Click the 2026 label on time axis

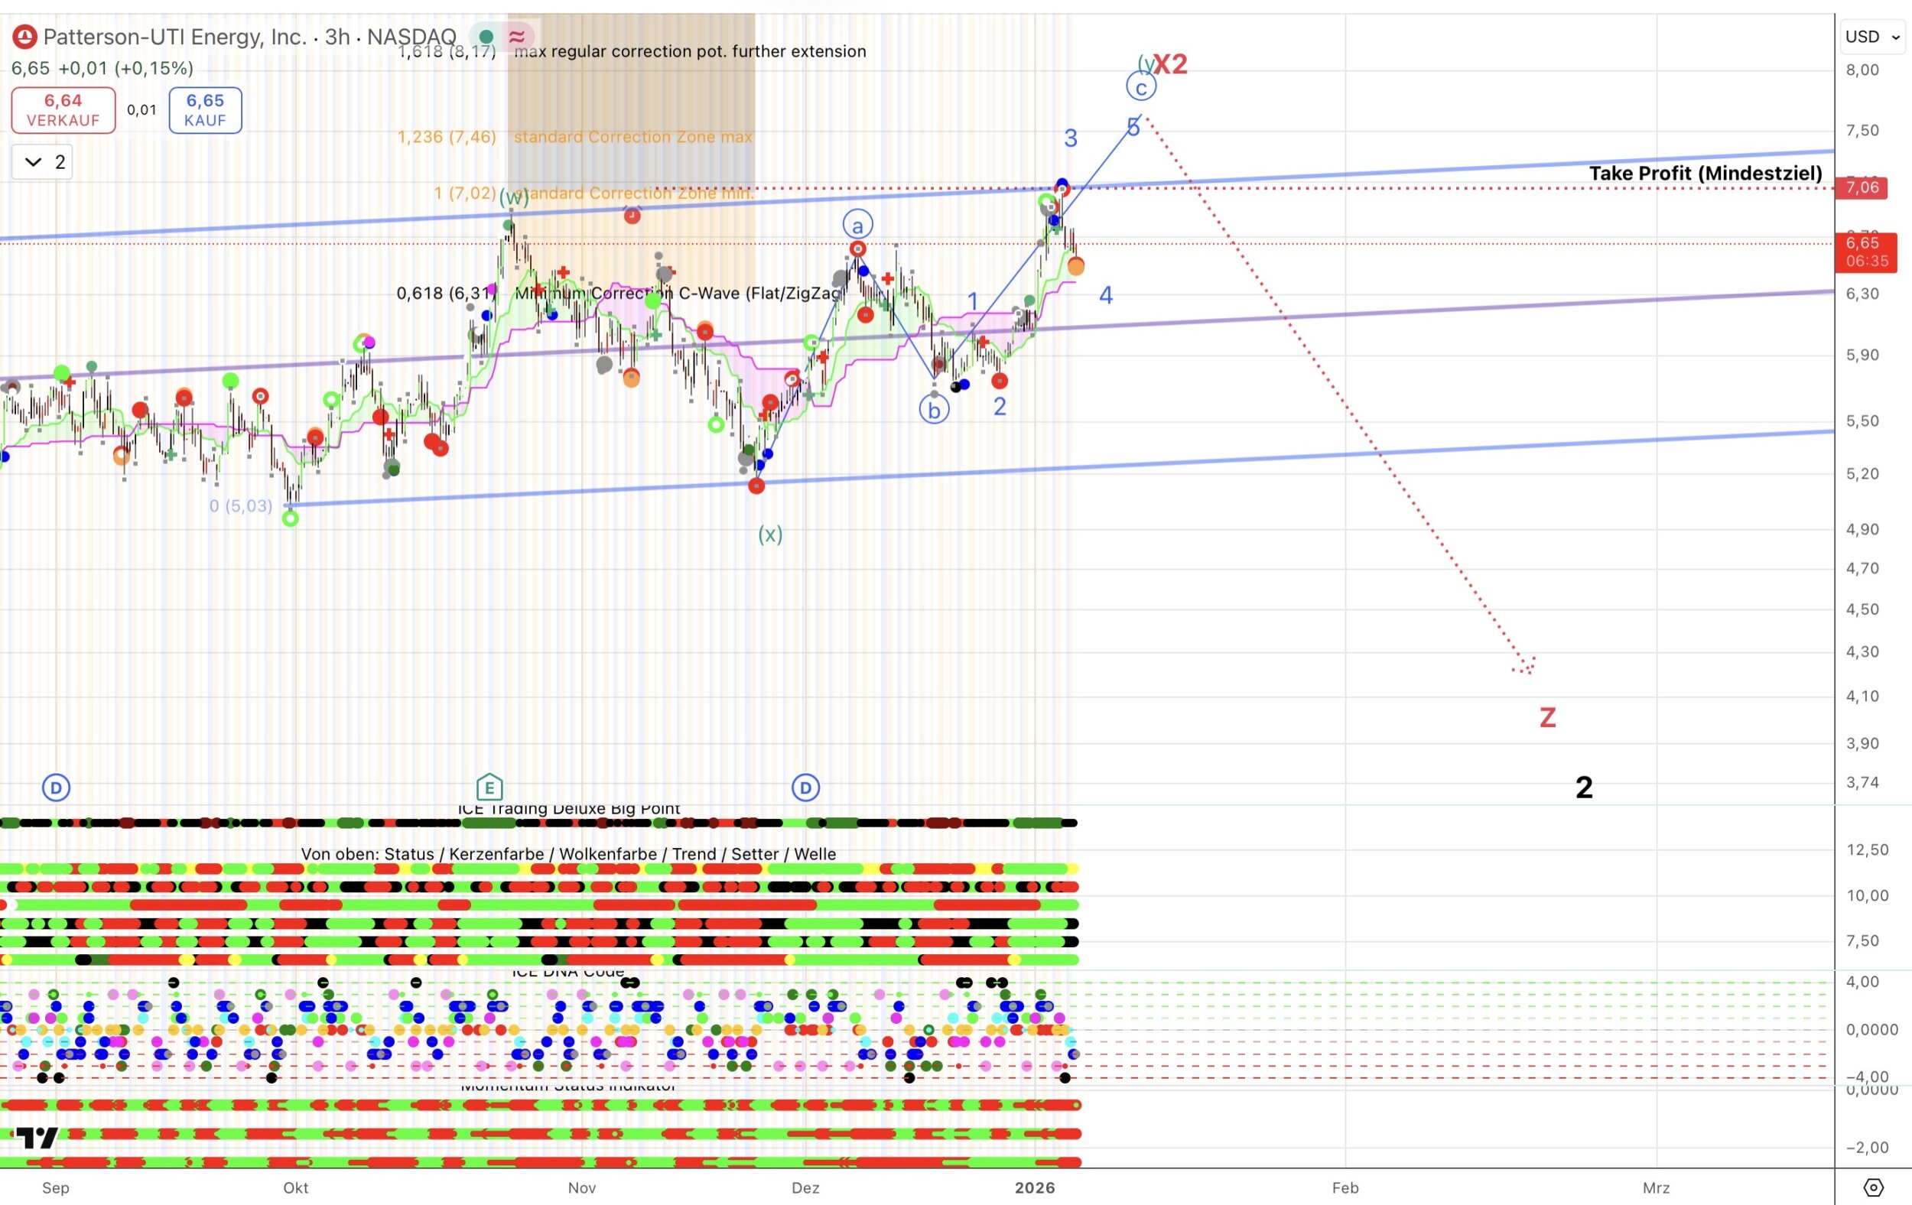point(1035,1187)
